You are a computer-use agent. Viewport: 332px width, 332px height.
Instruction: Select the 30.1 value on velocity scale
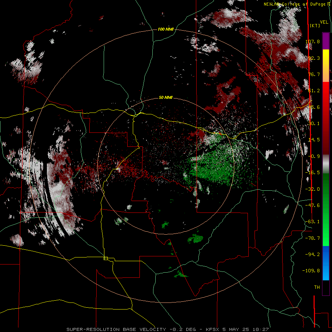click(x=314, y=124)
